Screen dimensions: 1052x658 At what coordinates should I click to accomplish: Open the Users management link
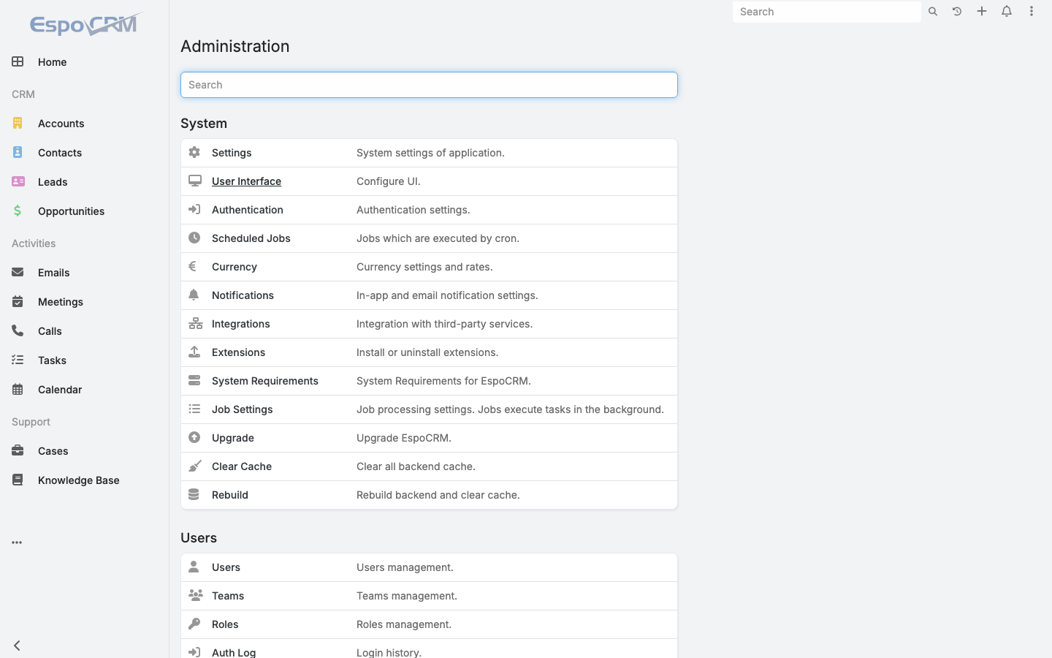click(226, 567)
